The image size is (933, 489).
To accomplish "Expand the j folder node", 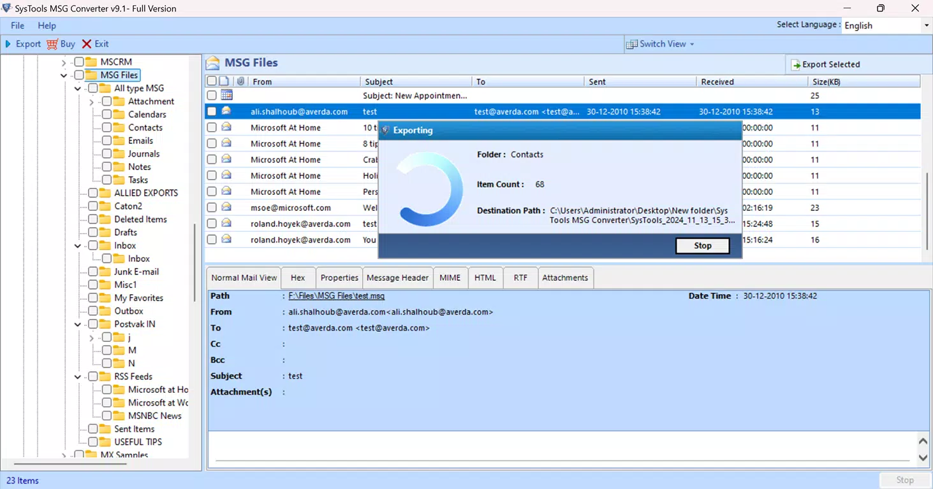I will tap(92, 337).
